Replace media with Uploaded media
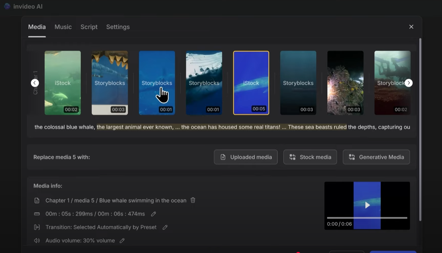This screenshot has width=442, height=253. (245, 157)
